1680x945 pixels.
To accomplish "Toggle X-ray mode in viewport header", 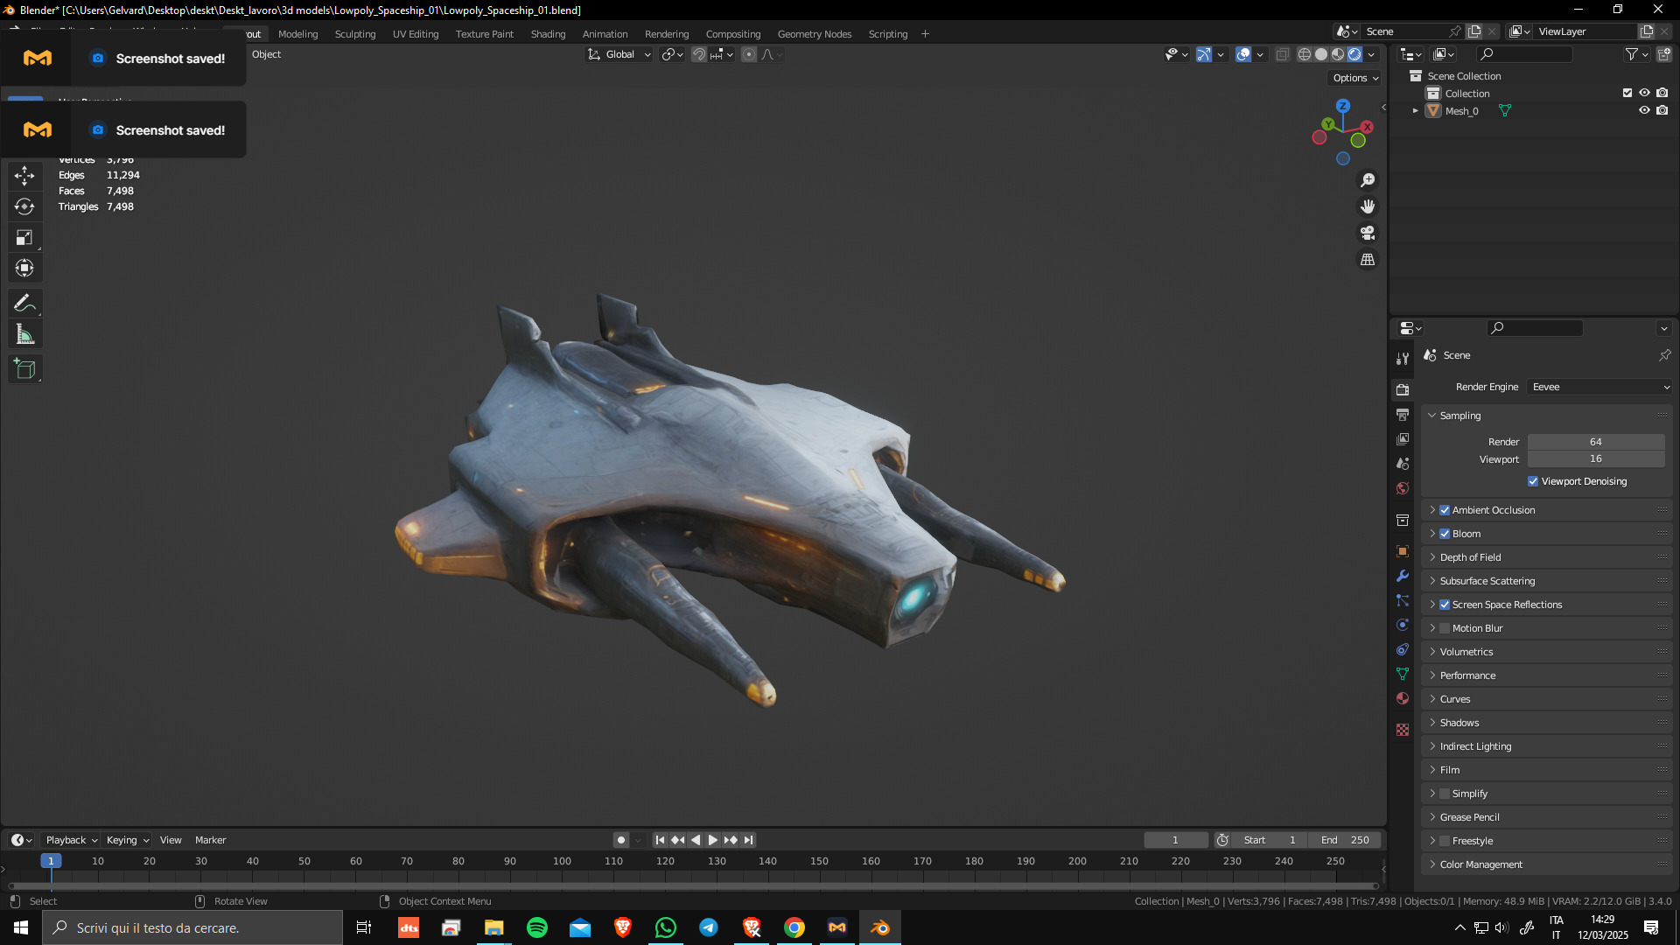I will [x=1282, y=54].
